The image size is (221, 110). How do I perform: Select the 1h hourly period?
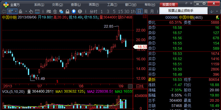(133, 11)
